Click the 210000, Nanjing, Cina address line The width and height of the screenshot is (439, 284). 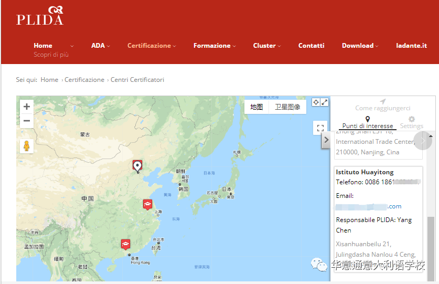coord(367,152)
